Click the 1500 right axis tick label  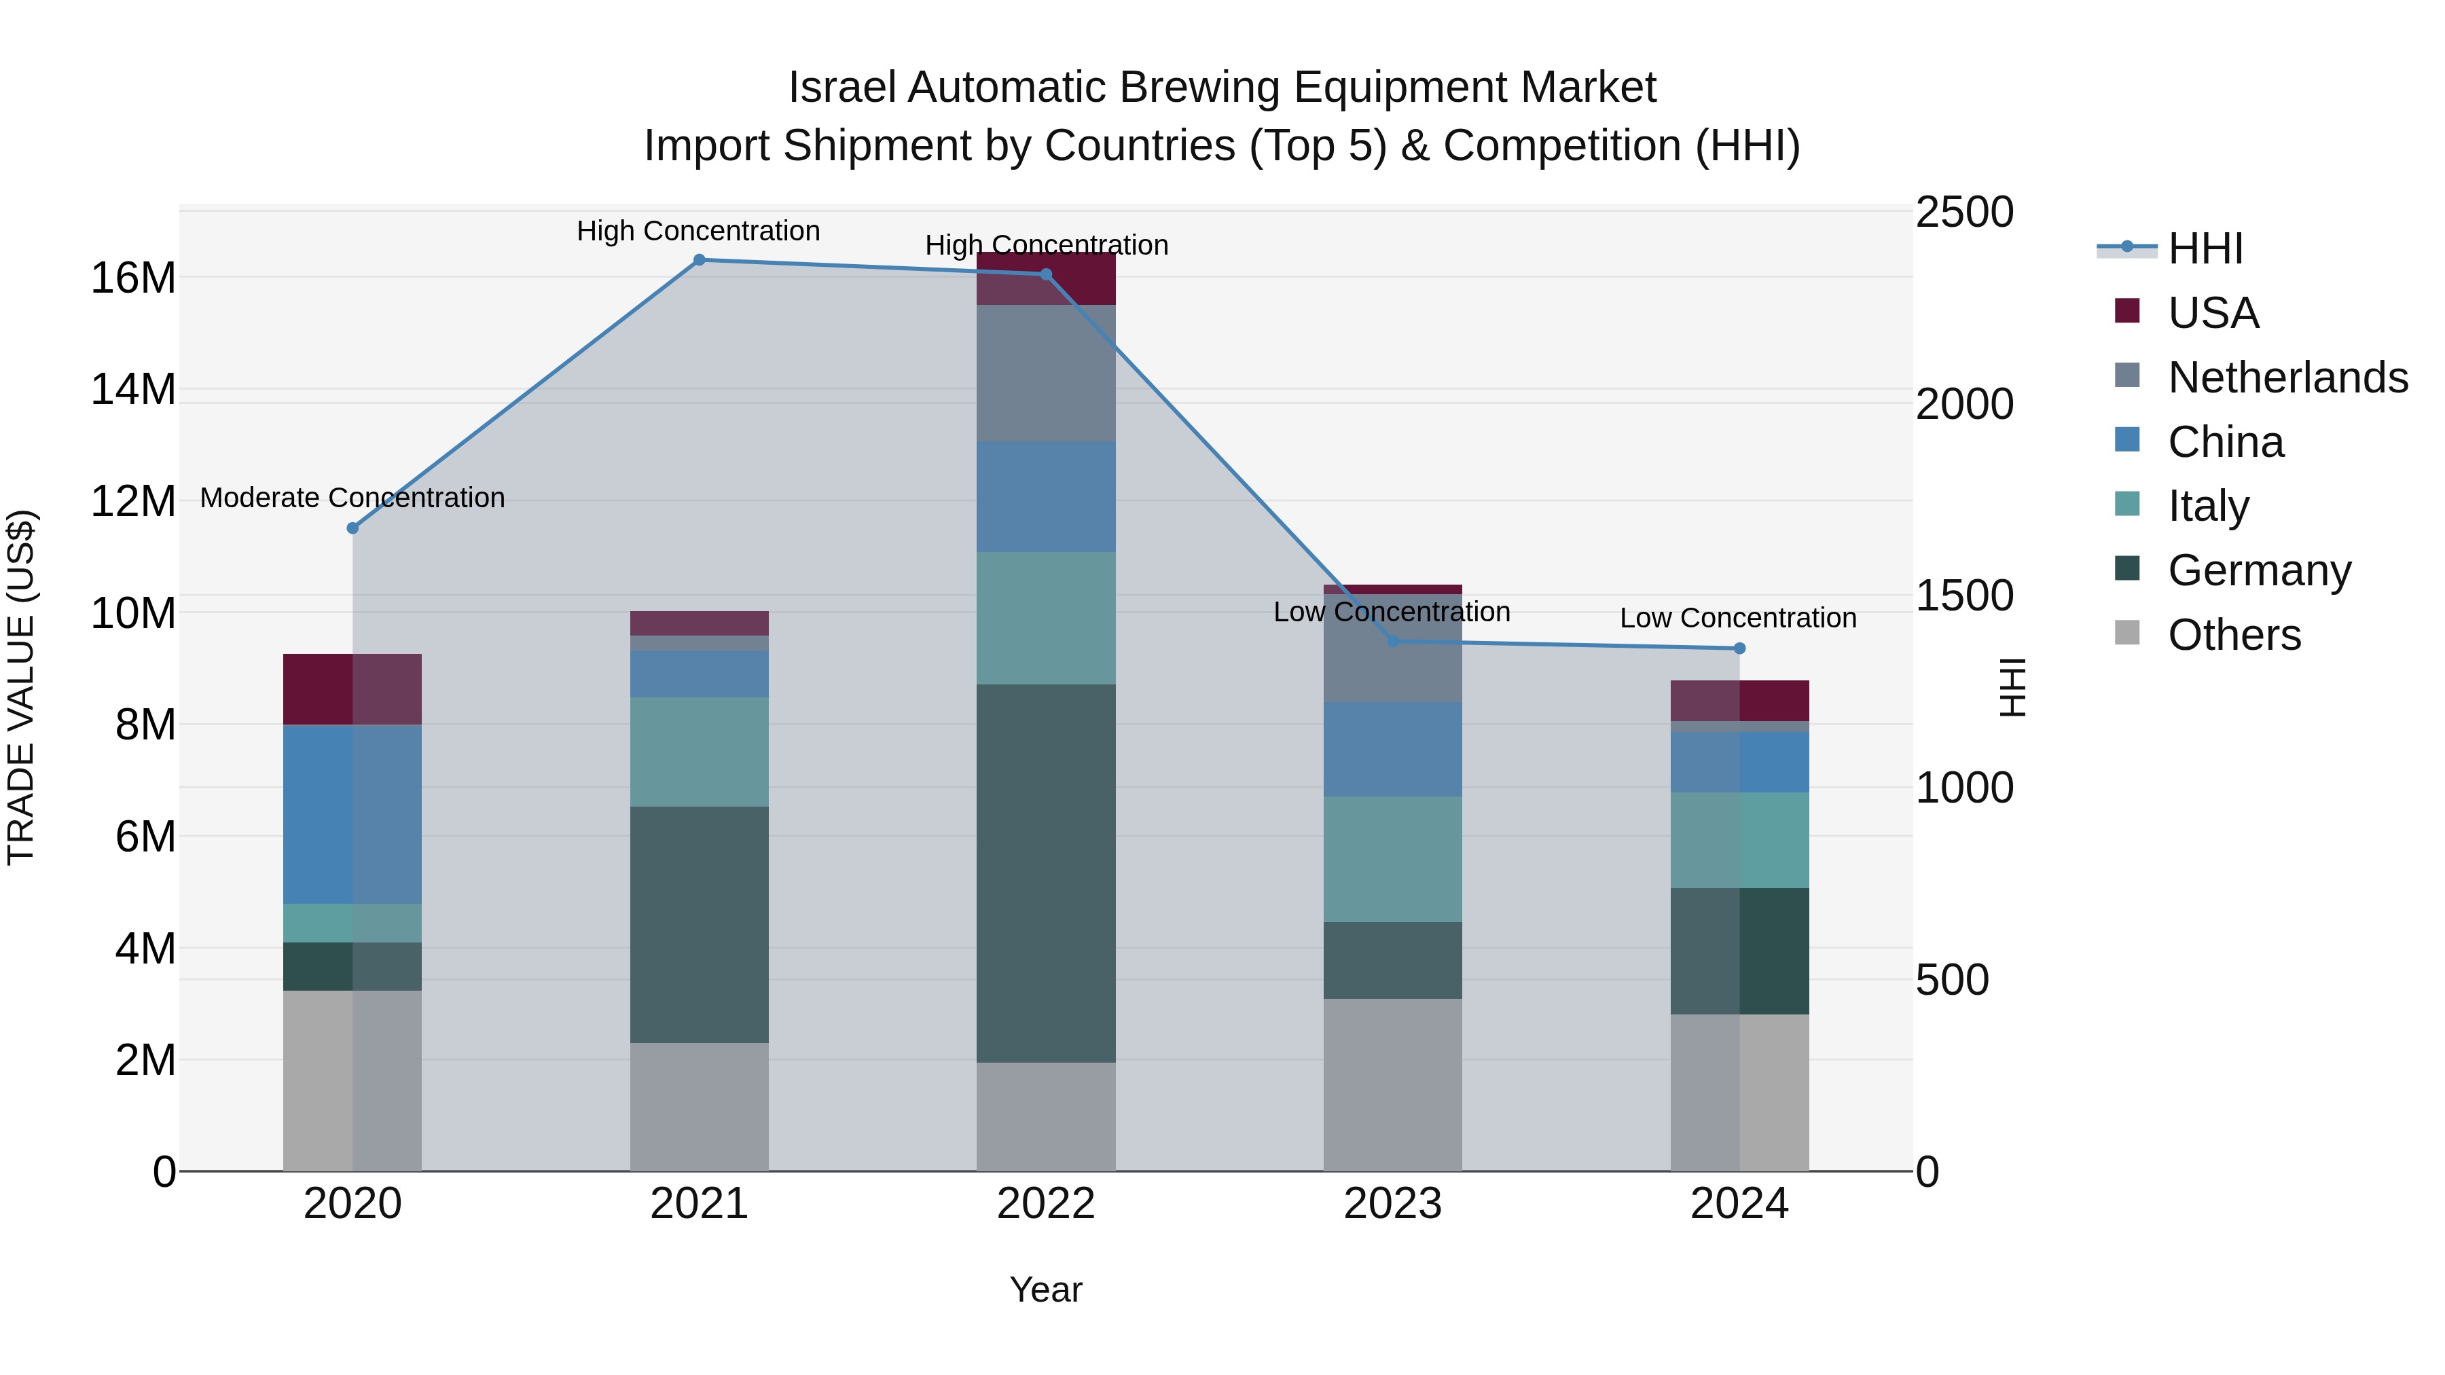point(1965,595)
